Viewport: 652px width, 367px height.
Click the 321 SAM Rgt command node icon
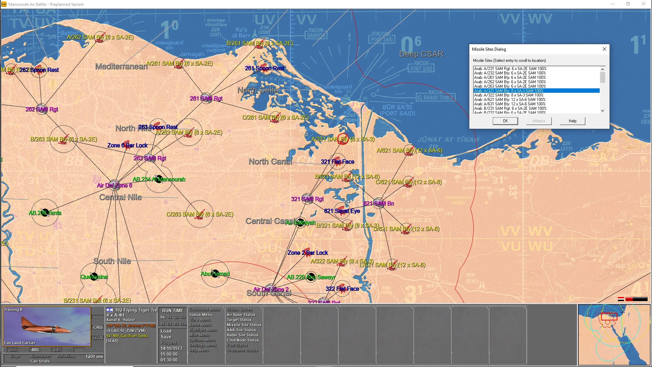click(308, 199)
